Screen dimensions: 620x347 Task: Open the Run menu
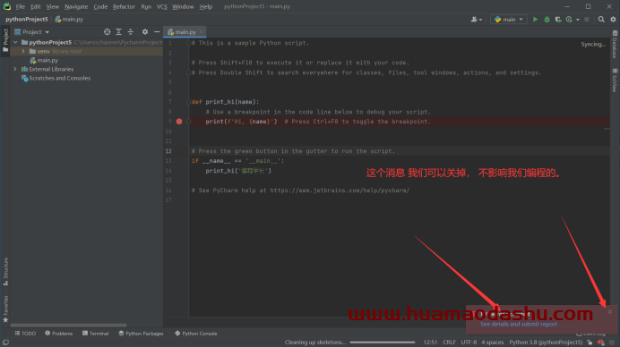146,7
